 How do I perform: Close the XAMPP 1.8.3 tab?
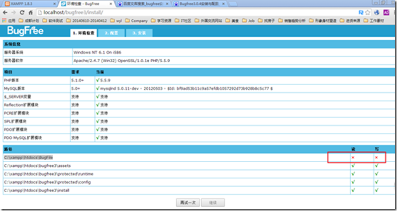54,4
